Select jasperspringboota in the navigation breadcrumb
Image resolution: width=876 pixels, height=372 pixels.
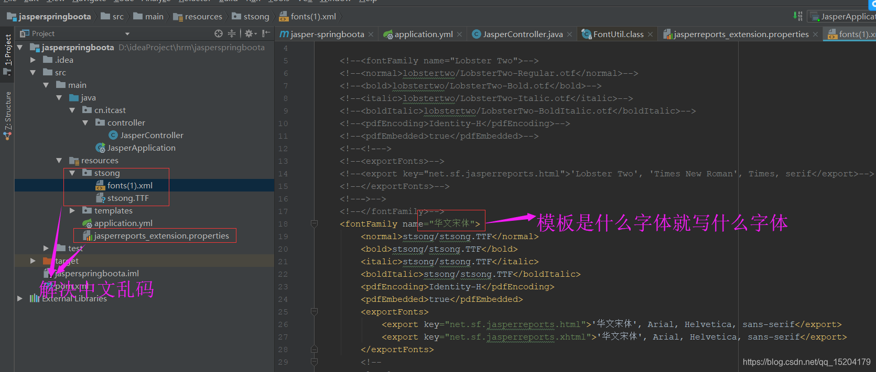tap(49, 17)
